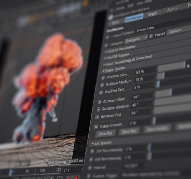
Task: Collapse the Jolt System section
Action: tap(102, 143)
